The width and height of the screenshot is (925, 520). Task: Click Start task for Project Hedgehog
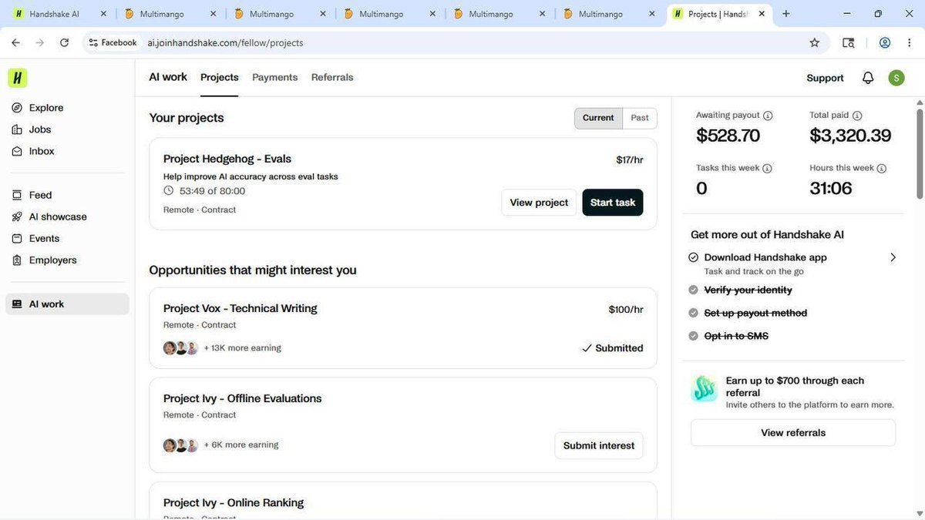click(613, 203)
